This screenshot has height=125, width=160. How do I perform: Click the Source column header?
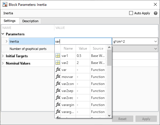click(98, 48)
